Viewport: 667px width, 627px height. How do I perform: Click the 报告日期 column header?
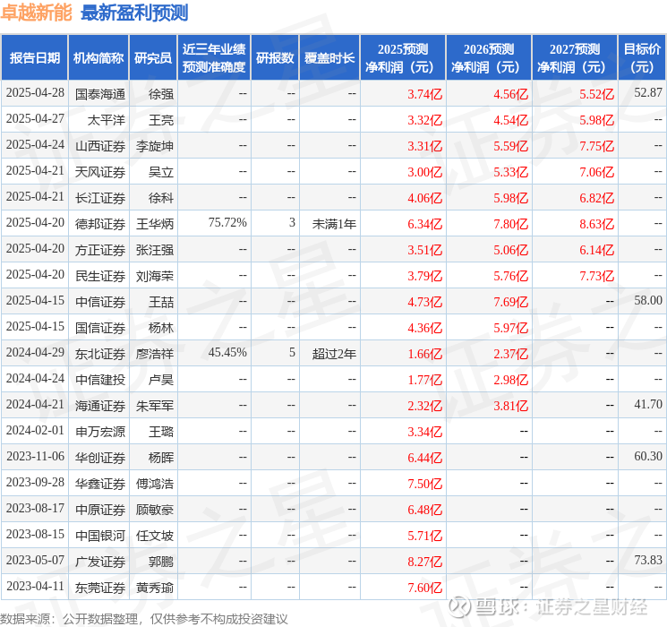click(34, 58)
